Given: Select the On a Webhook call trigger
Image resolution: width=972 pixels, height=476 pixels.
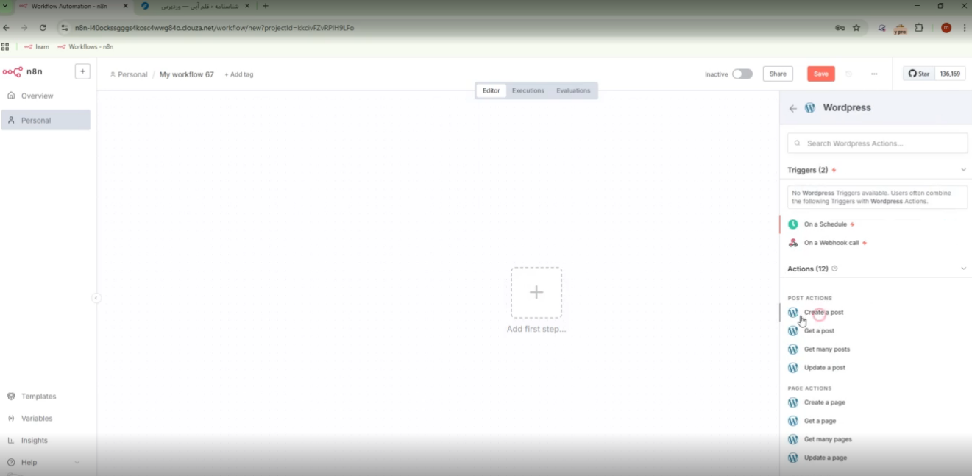Looking at the screenshot, I should click(831, 243).
